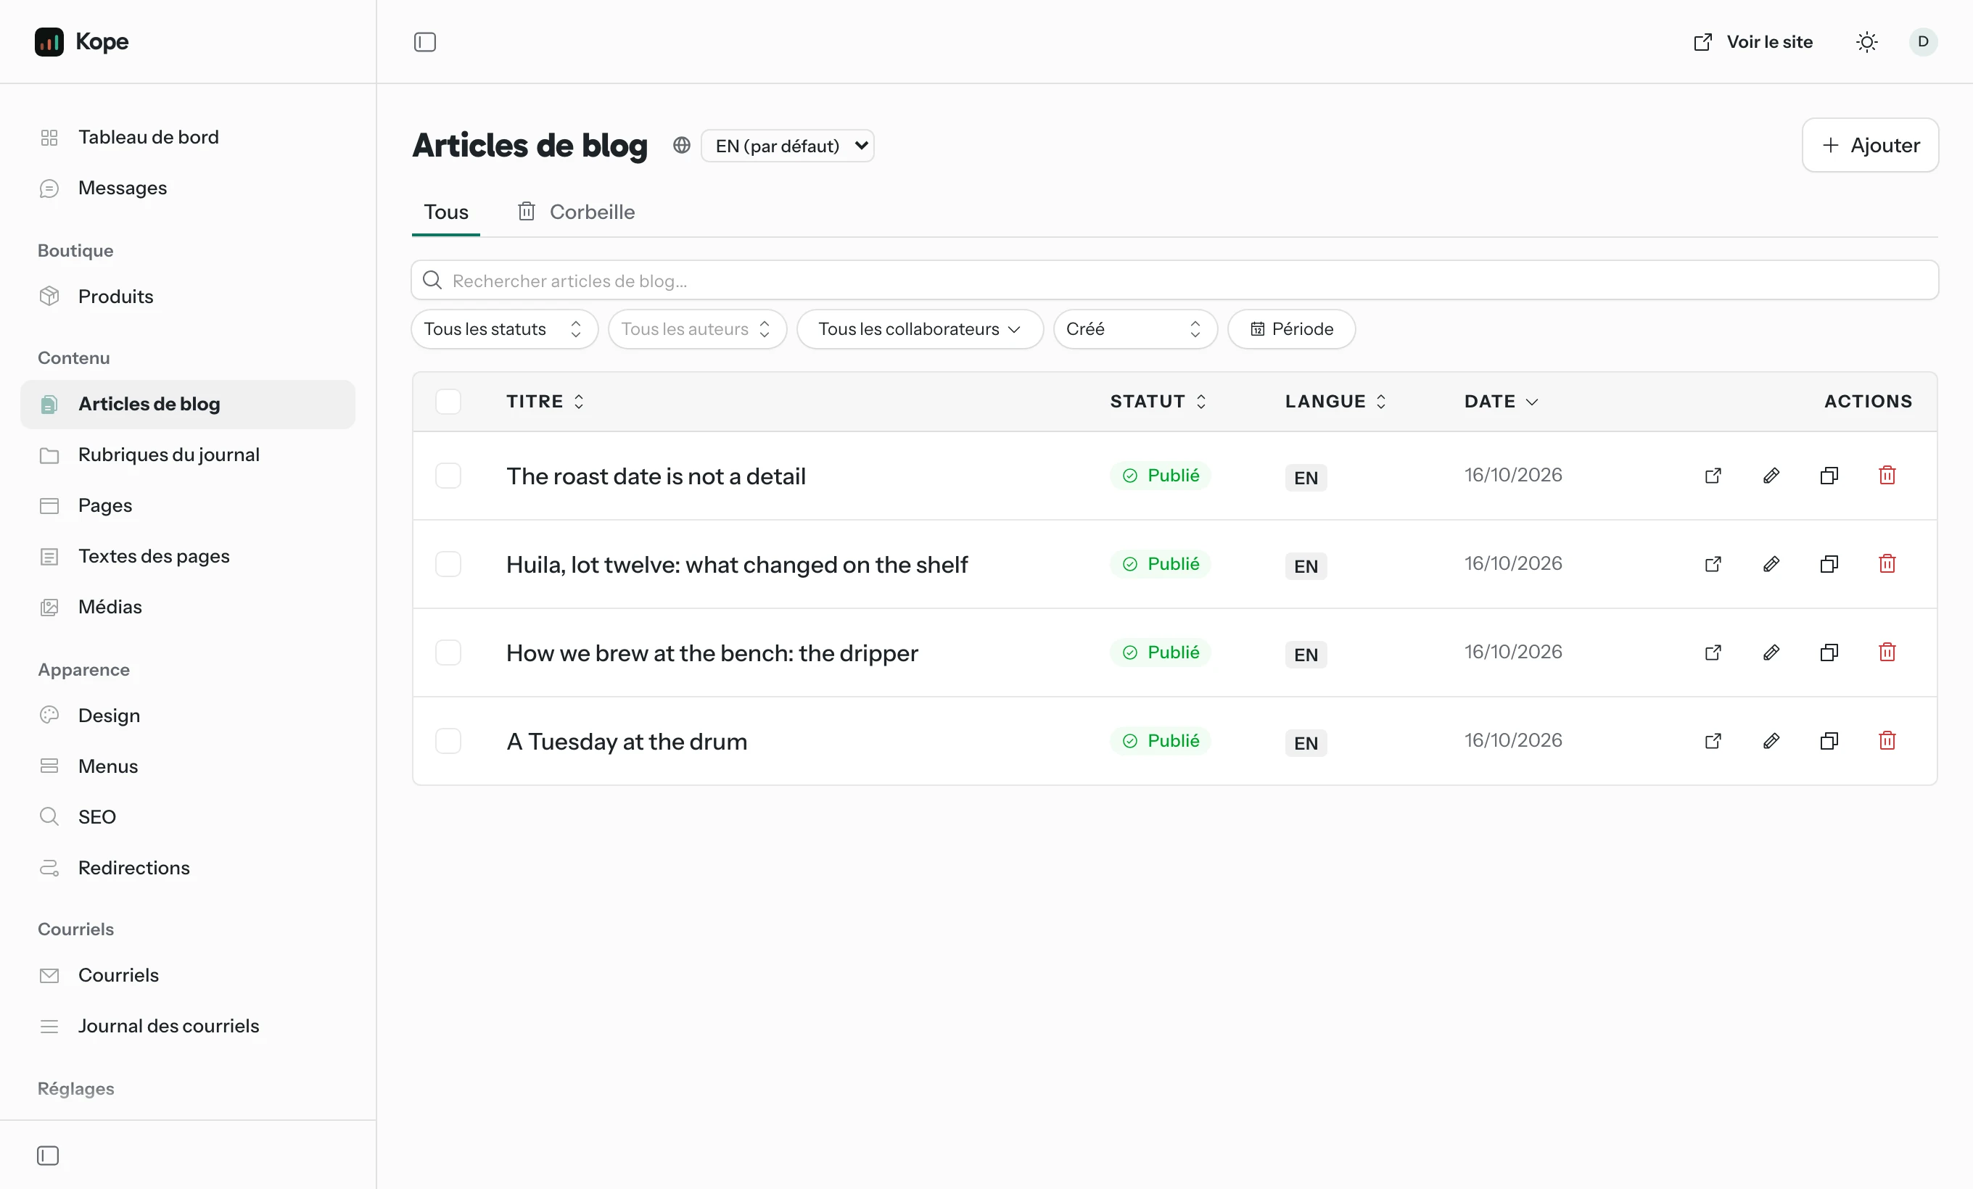Open 'How we brew at the bench' external link icon
Image resolution: width=1973 pixels, height=1189 pixels.
coord(1713,653)
